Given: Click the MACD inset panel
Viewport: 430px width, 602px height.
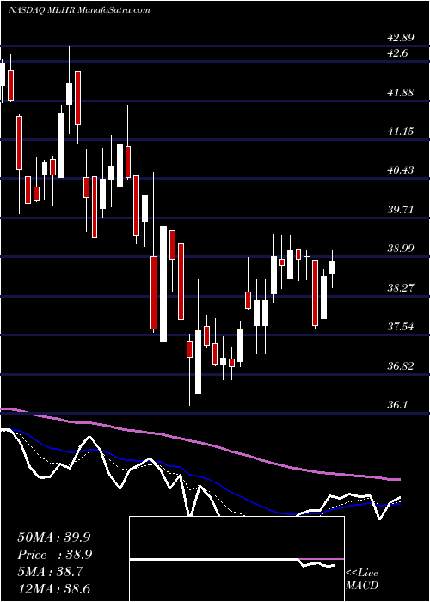Looking at the screenshot, I should [x=236, y=559].
